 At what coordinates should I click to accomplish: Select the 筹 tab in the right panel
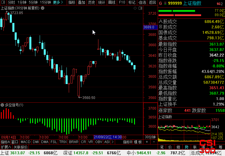tap(221, 147)
